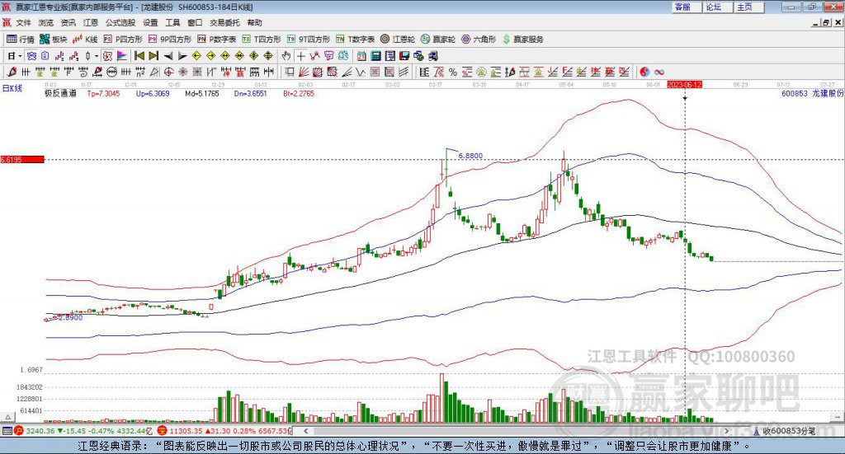Image resolution: width=845 pixels, height=454 pixels.
Task: Open the 行情 quotes view
Action: [x=20, y=40]
